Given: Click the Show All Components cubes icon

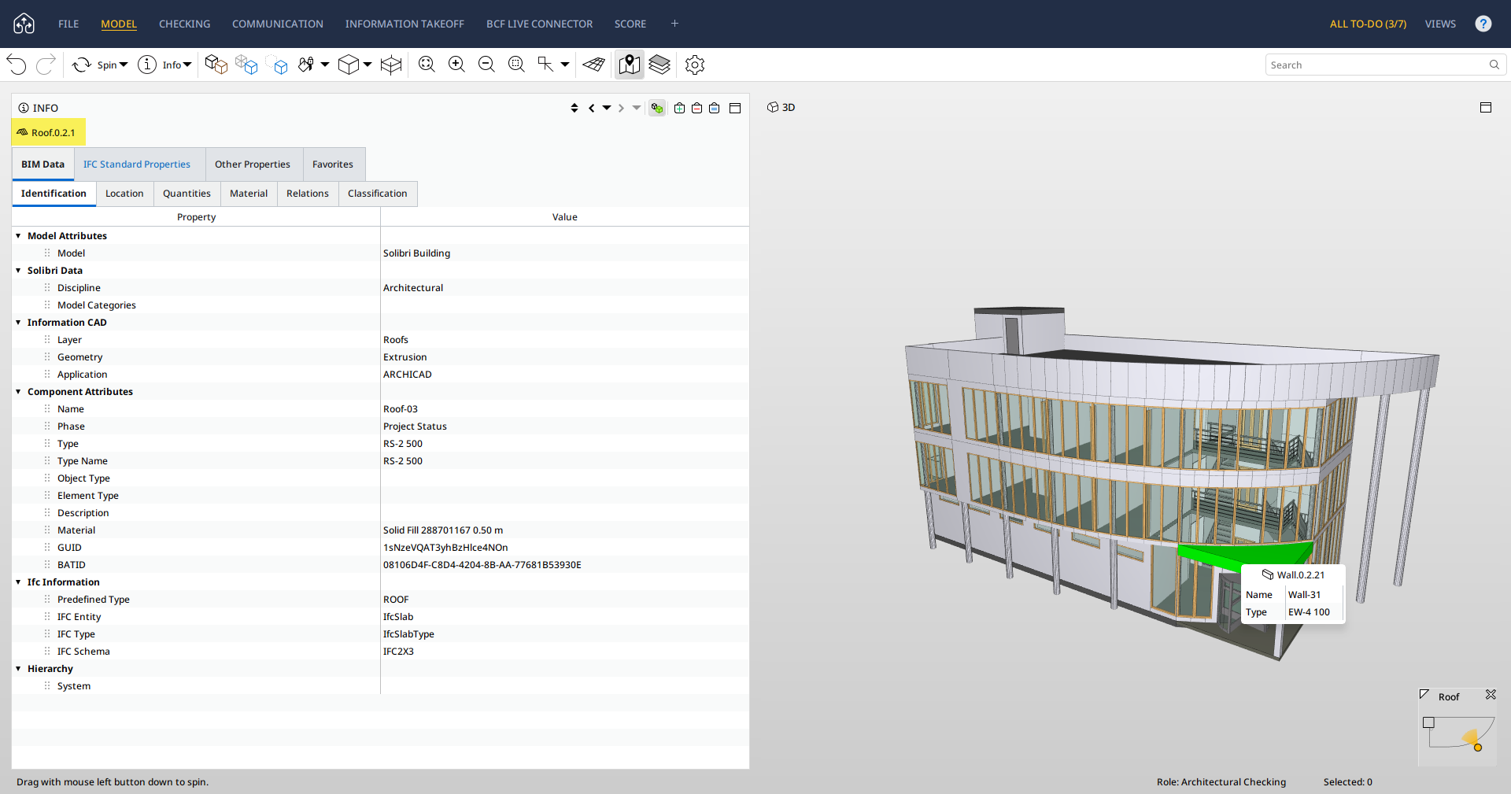Looking at the screenshot, I should [x=216, y=65].
